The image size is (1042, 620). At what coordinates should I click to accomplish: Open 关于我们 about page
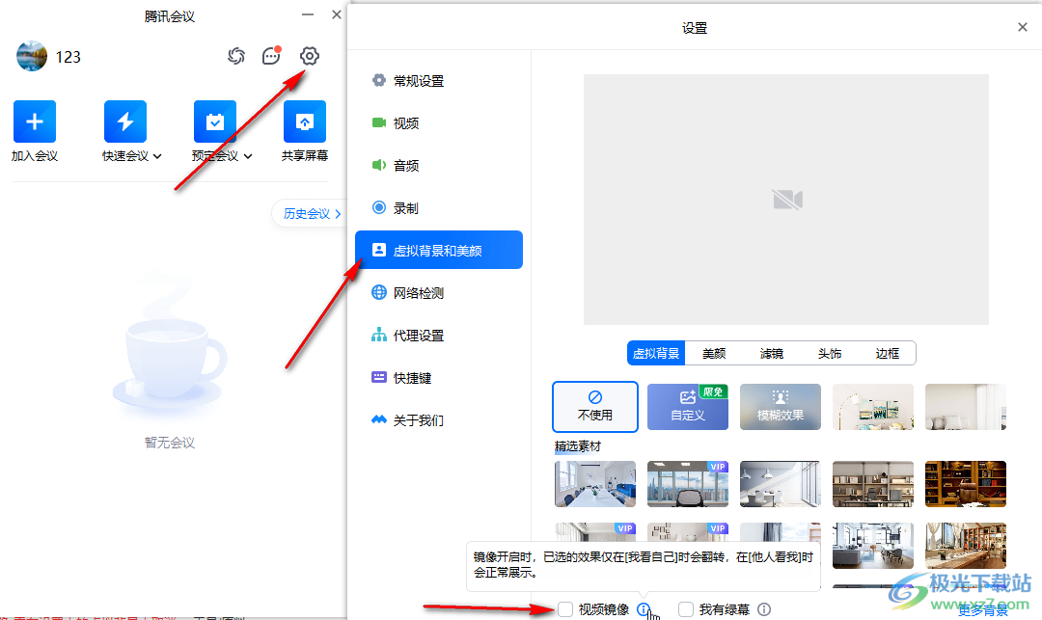click(x=439, y=420)
